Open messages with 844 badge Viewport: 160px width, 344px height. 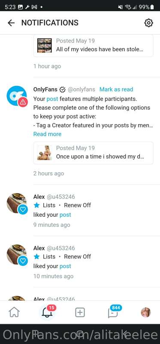[113, 311]
